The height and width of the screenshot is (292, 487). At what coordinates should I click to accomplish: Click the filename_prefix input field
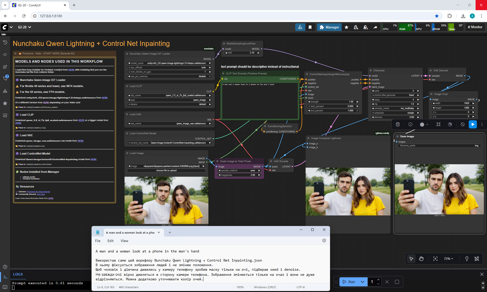click(439, 146)
